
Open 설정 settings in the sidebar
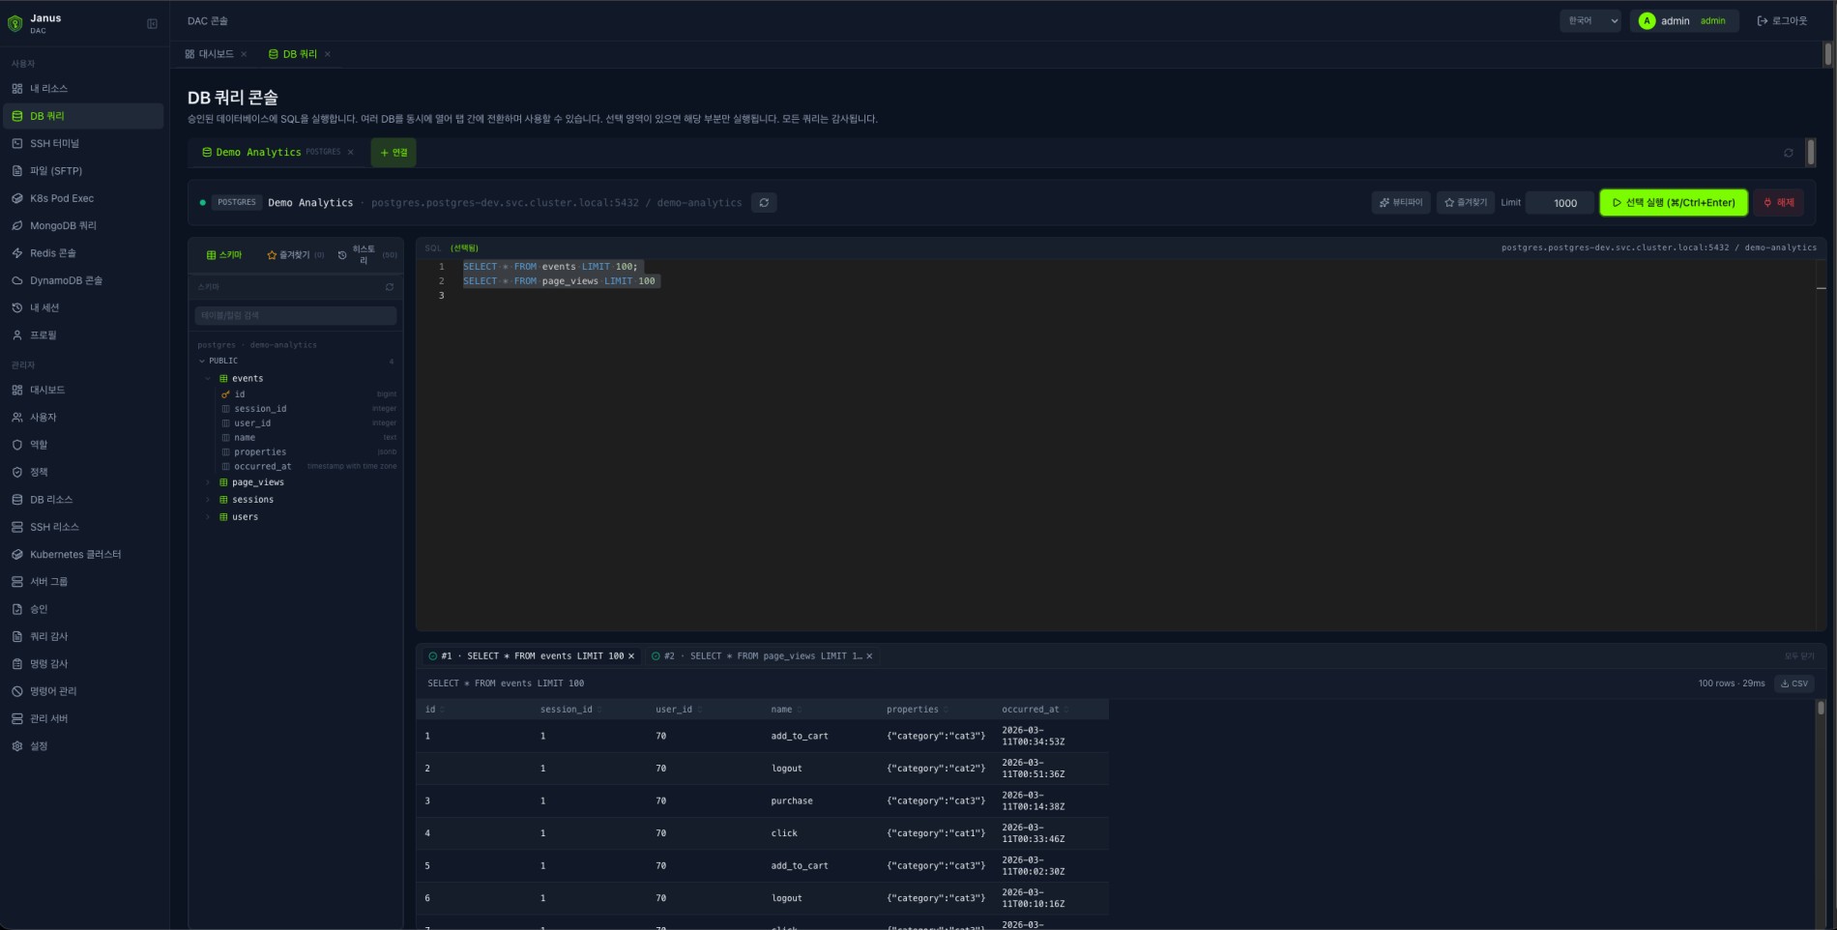[83, 745]
